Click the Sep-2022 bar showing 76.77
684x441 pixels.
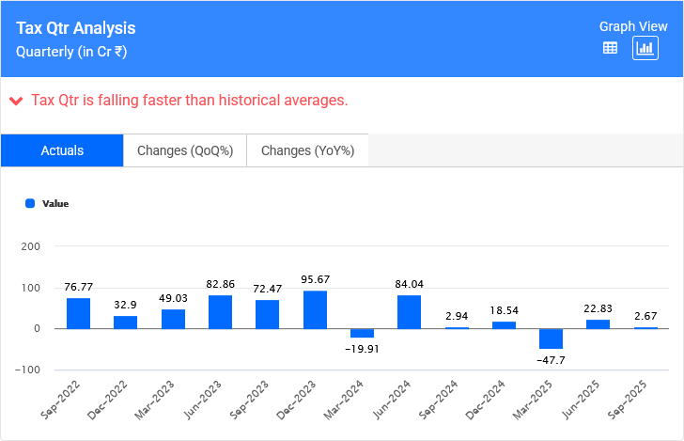click(78, 313)
